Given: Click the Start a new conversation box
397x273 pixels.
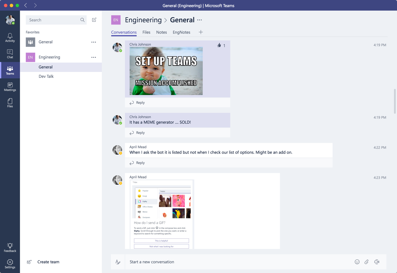Looking at the screenshot, I should 240,262.
